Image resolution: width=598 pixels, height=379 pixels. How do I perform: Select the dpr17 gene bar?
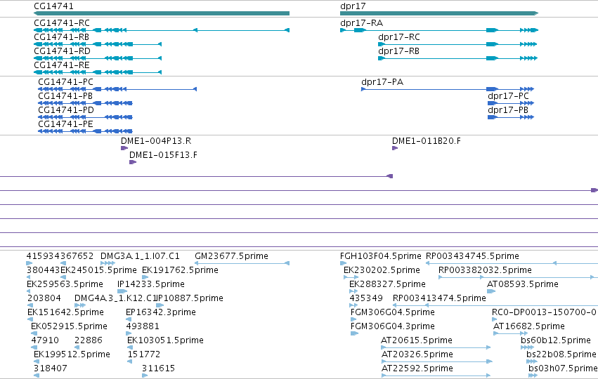coord(439,13)
